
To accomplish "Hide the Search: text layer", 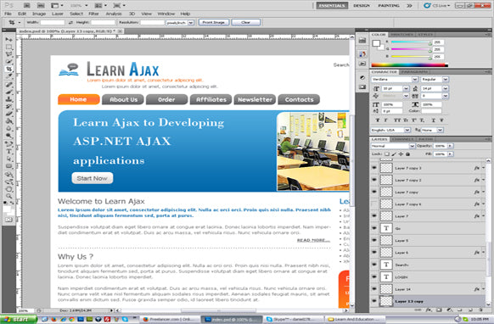I will tap(374, 265).
